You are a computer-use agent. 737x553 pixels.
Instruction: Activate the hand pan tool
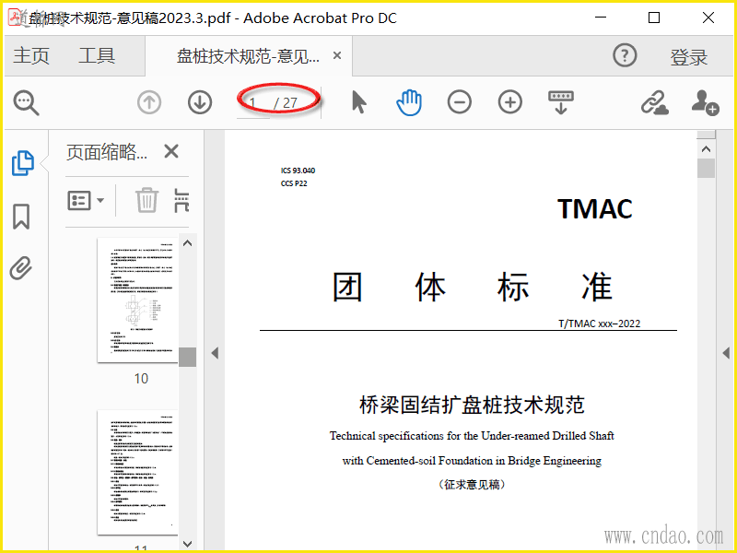coord(409,102)
